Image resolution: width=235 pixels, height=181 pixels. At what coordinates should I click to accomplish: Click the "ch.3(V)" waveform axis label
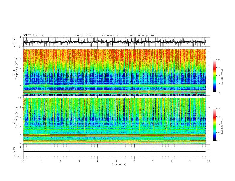[14, 152]
